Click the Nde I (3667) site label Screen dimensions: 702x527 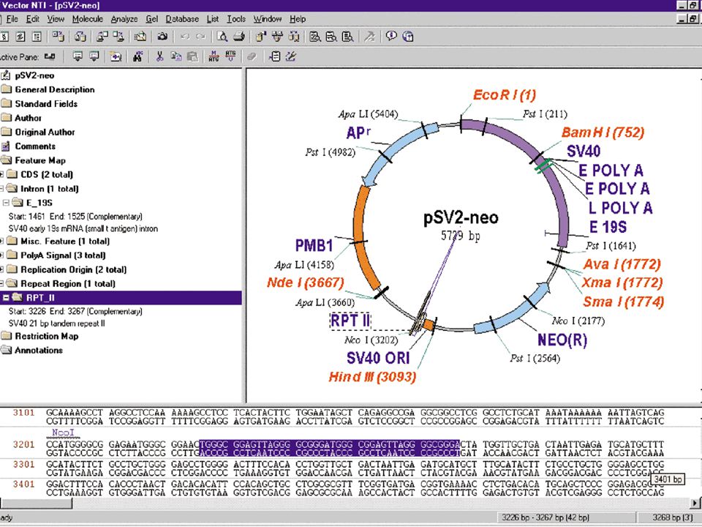[x=306, y=283]
